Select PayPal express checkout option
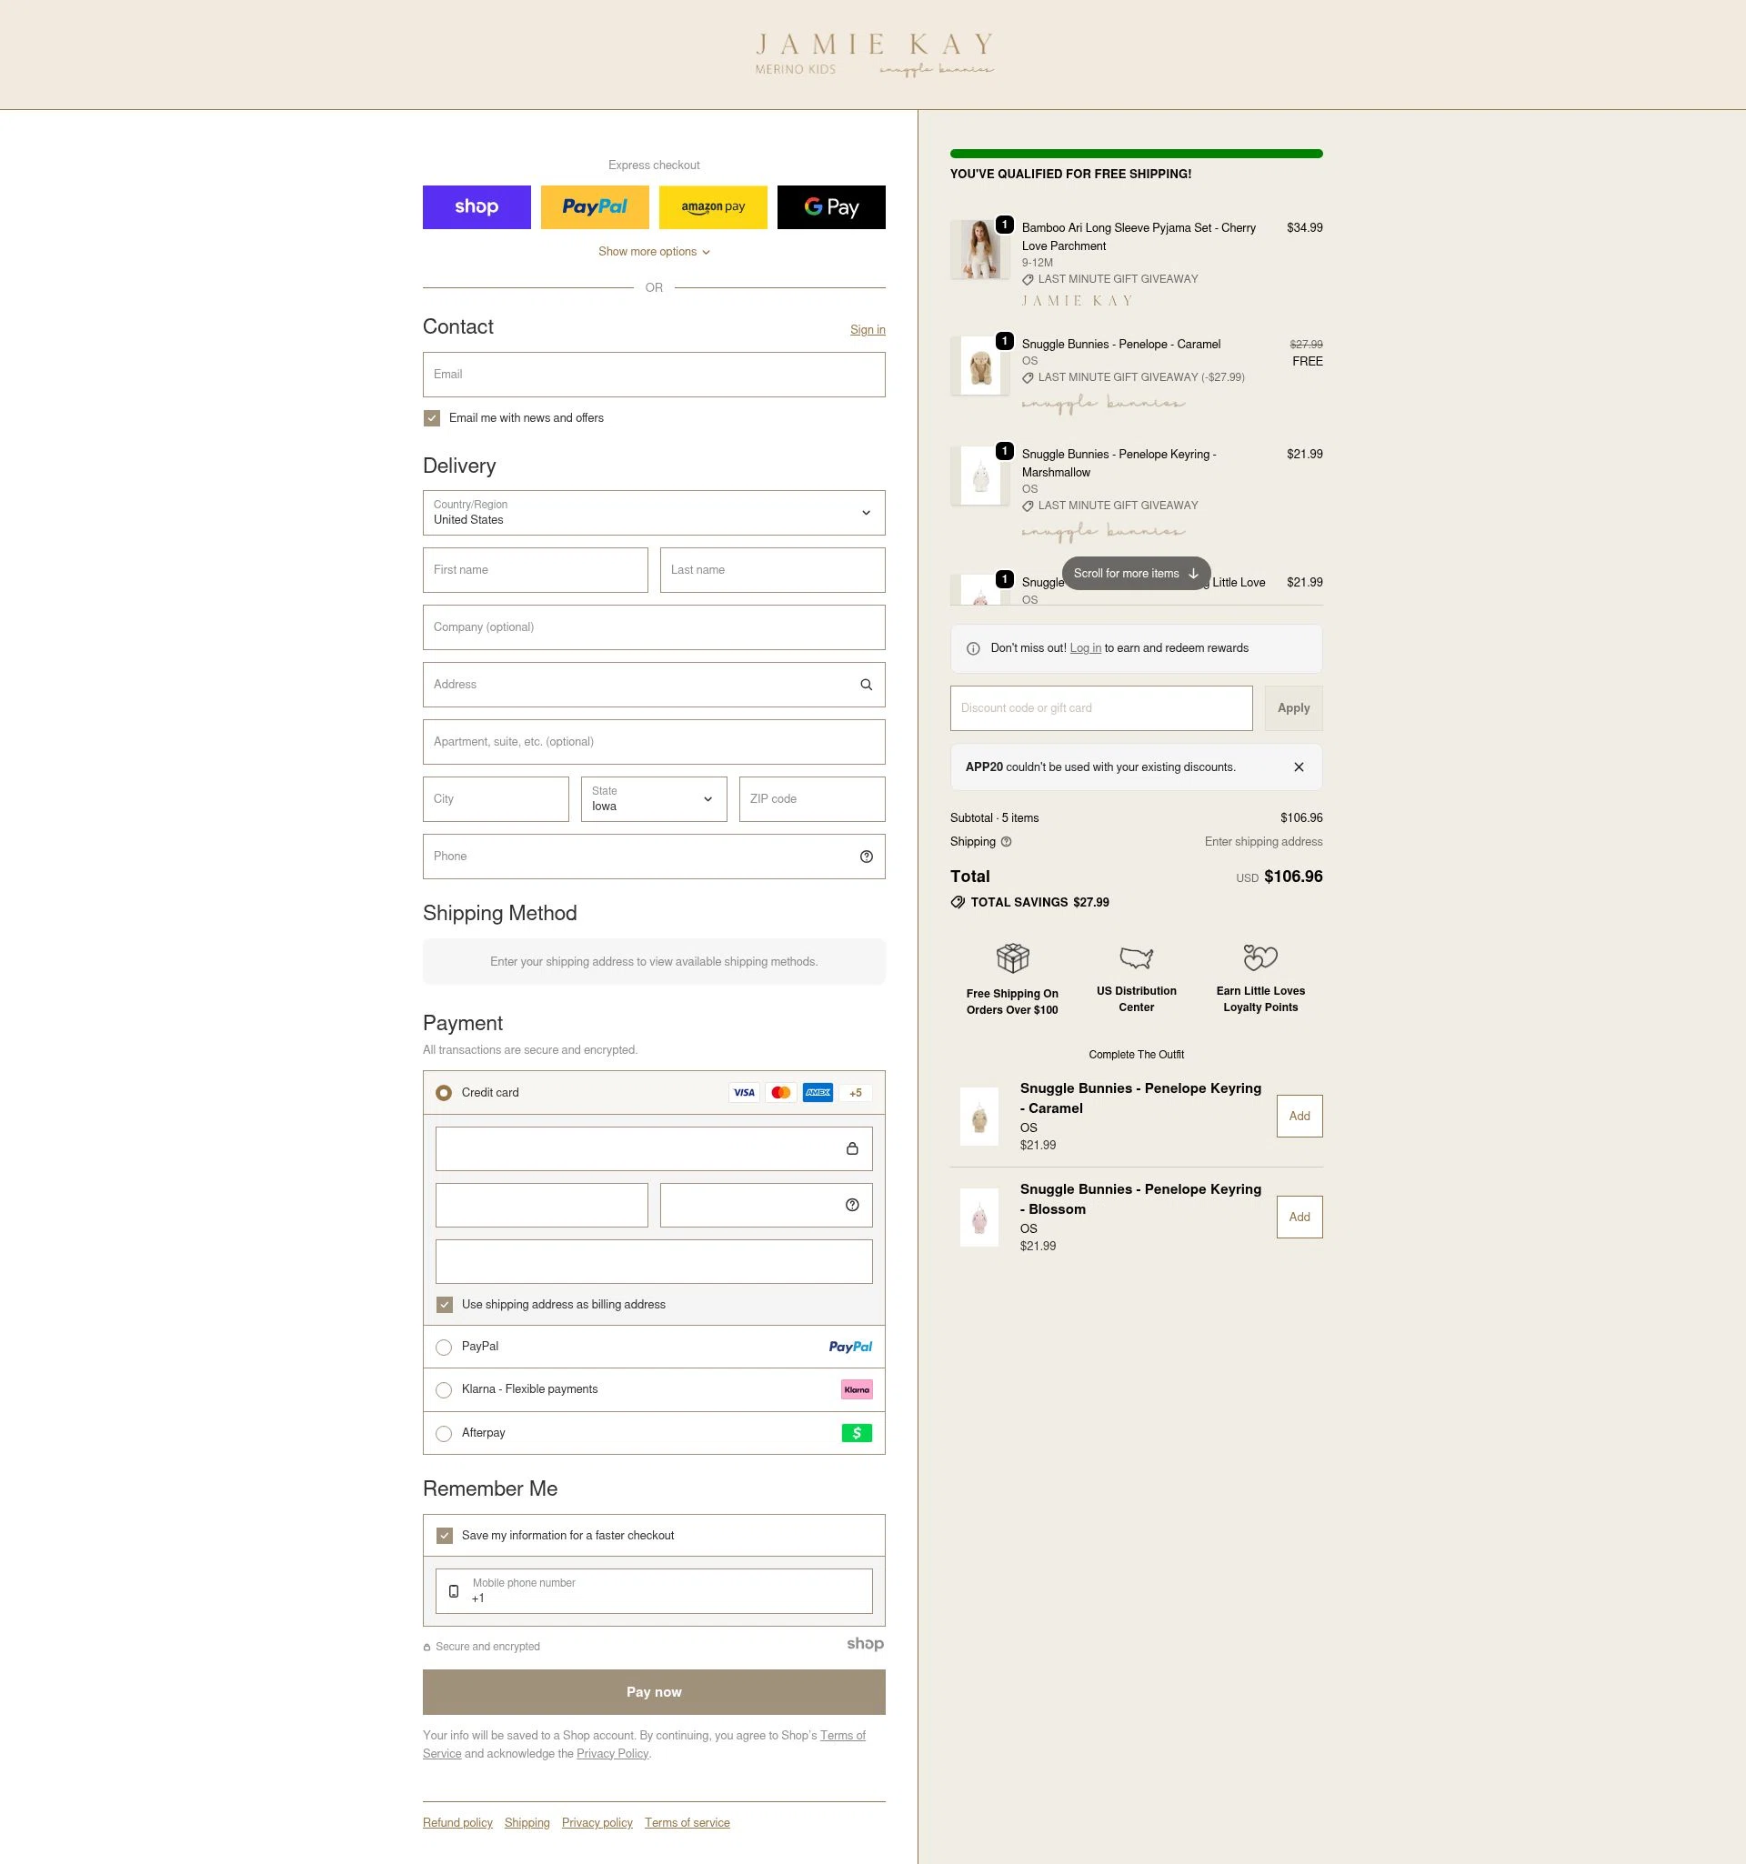The height and width of the screenshot is (1864, 1746). 595,206
